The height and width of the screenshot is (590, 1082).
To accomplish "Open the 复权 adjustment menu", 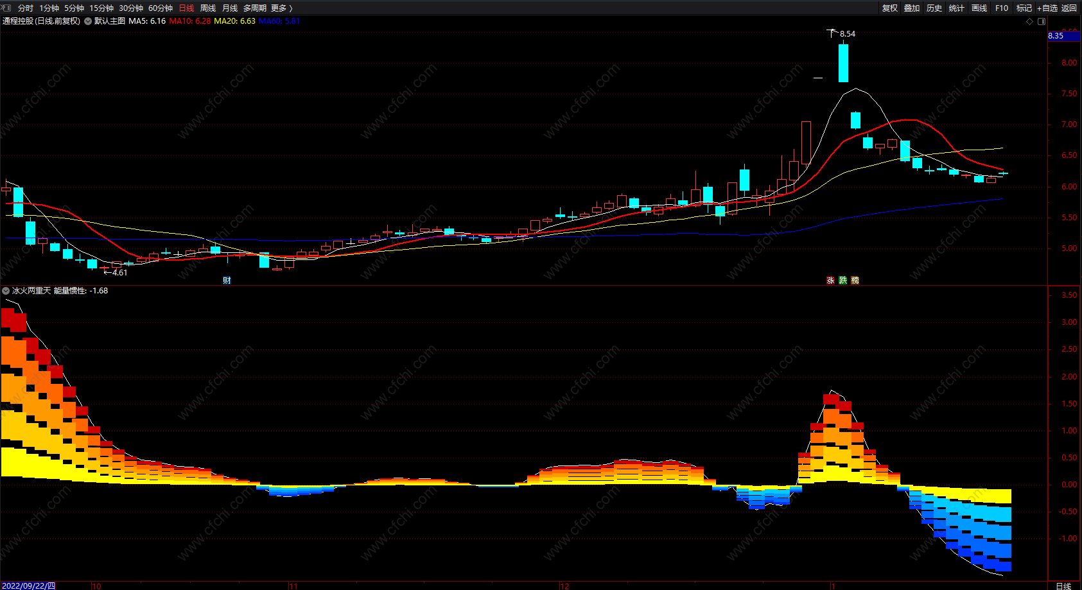I will [x=889, y=8].
